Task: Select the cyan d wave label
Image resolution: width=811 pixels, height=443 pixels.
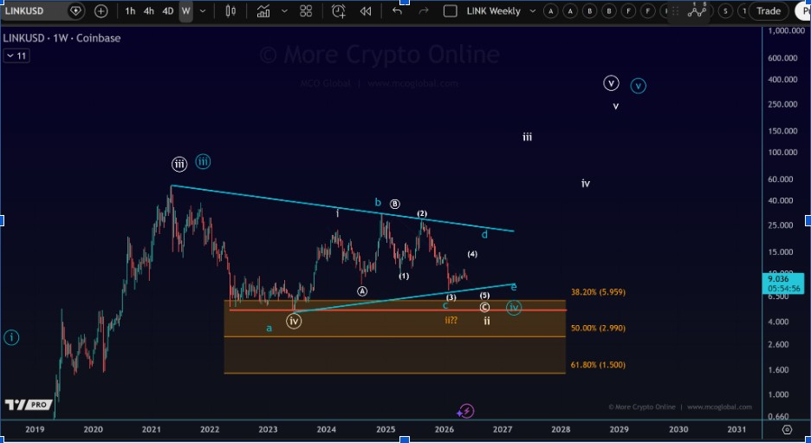Action: (x=484, y=235)
